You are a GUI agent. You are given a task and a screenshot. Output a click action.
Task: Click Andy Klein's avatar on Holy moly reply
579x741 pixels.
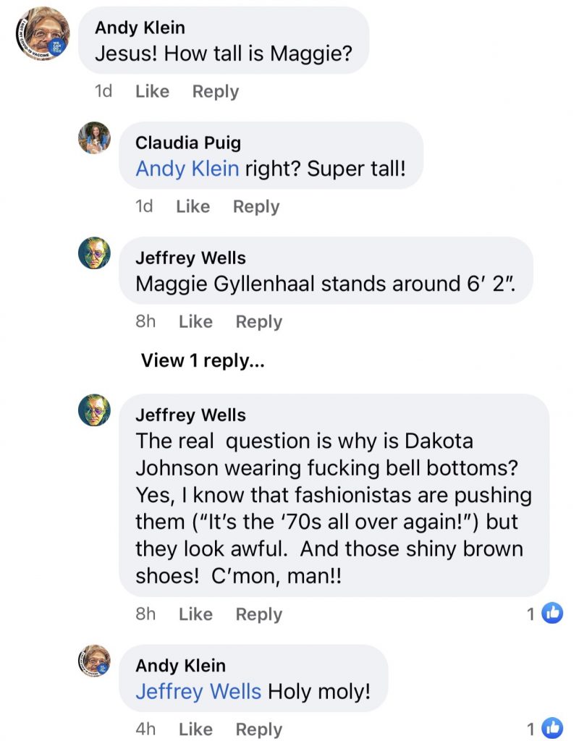pos(94,660)
